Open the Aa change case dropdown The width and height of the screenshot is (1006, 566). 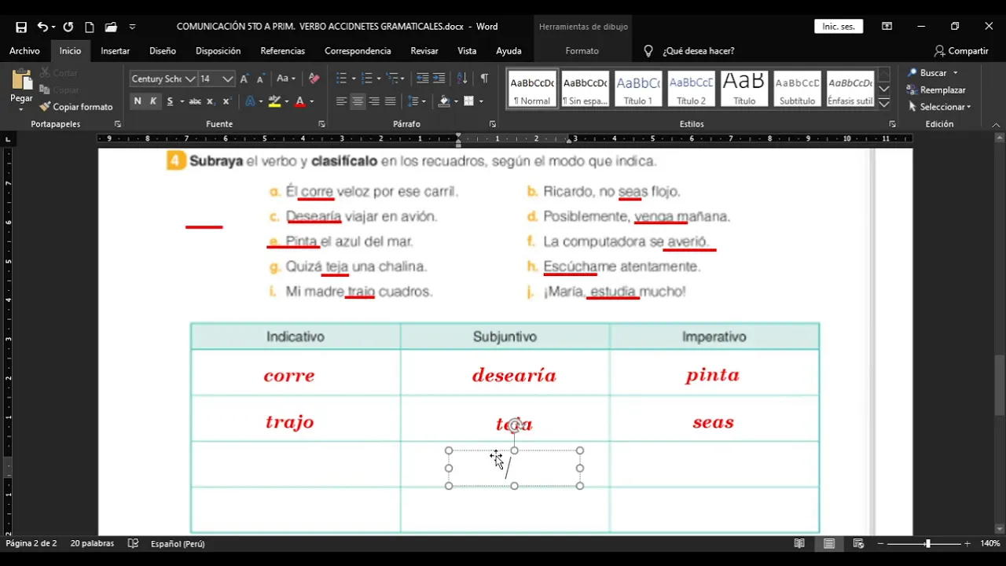(286, 79)
